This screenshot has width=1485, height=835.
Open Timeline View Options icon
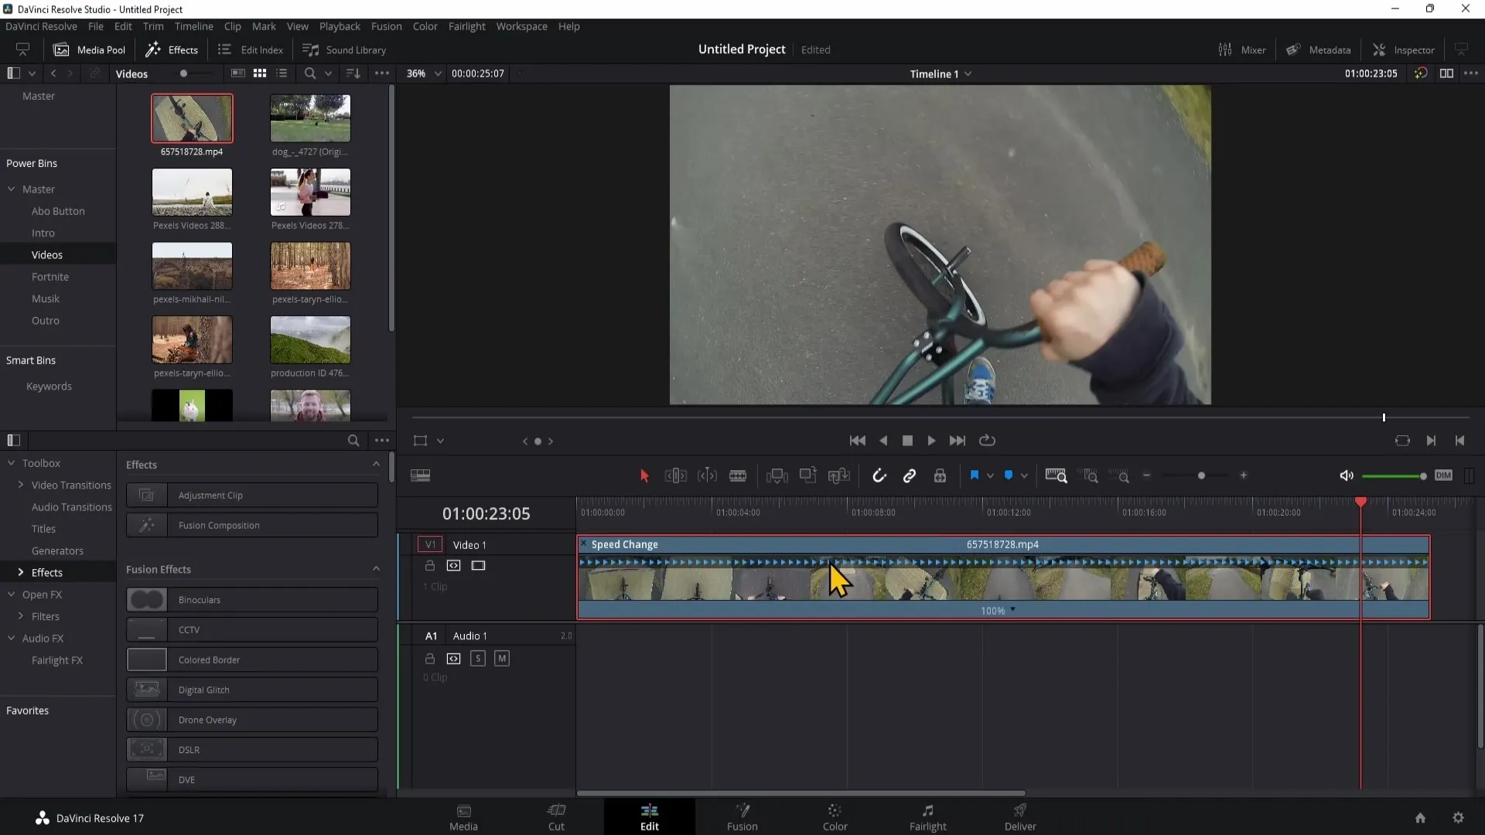420,476
